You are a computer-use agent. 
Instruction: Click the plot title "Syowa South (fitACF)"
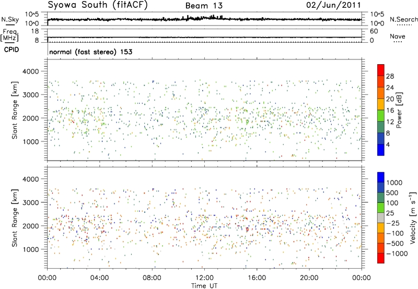(x=98, y=5)
